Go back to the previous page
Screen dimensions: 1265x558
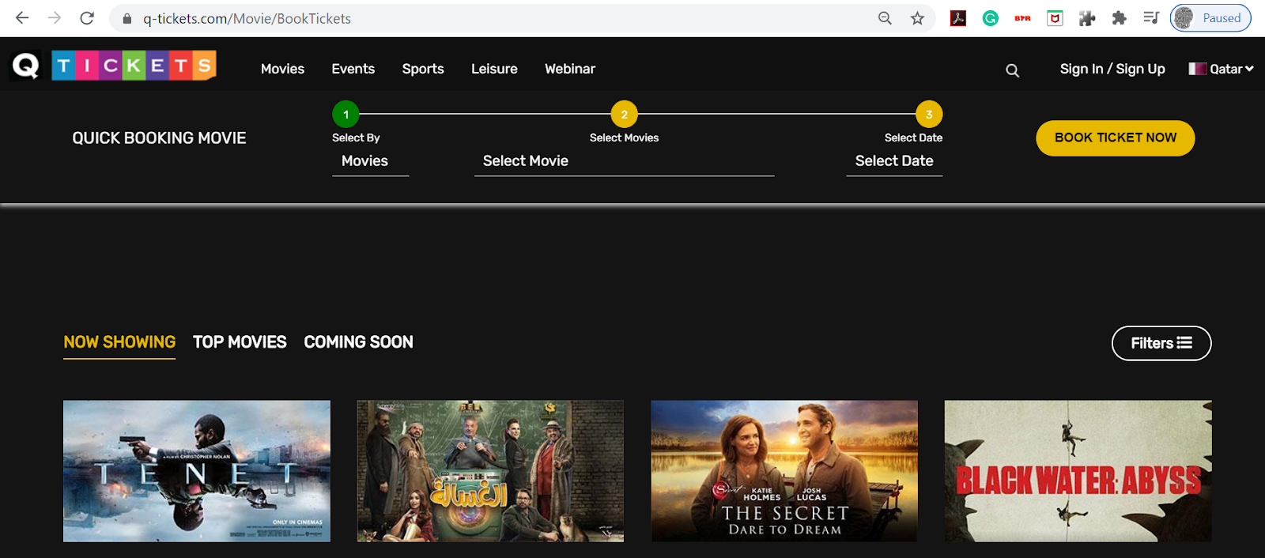point(22,17)
